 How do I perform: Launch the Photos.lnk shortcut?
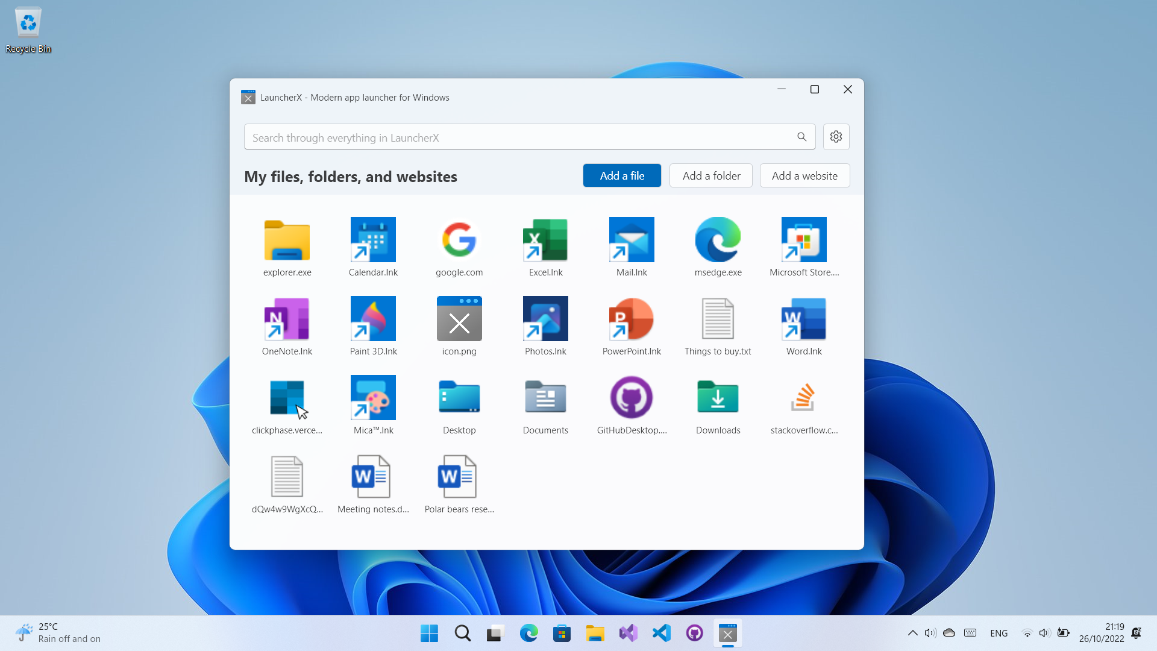(545, 327)
